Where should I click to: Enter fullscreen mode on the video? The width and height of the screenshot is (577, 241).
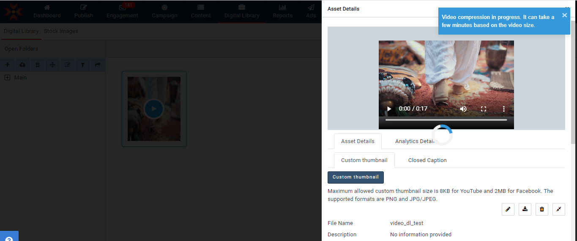[x=484, y=109]
